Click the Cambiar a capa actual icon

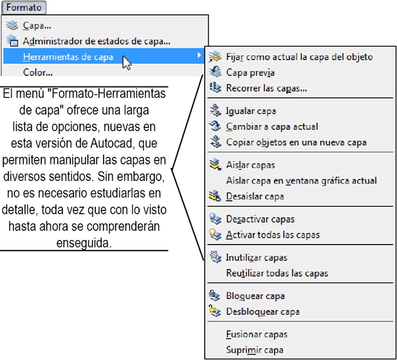pos(215,127)
